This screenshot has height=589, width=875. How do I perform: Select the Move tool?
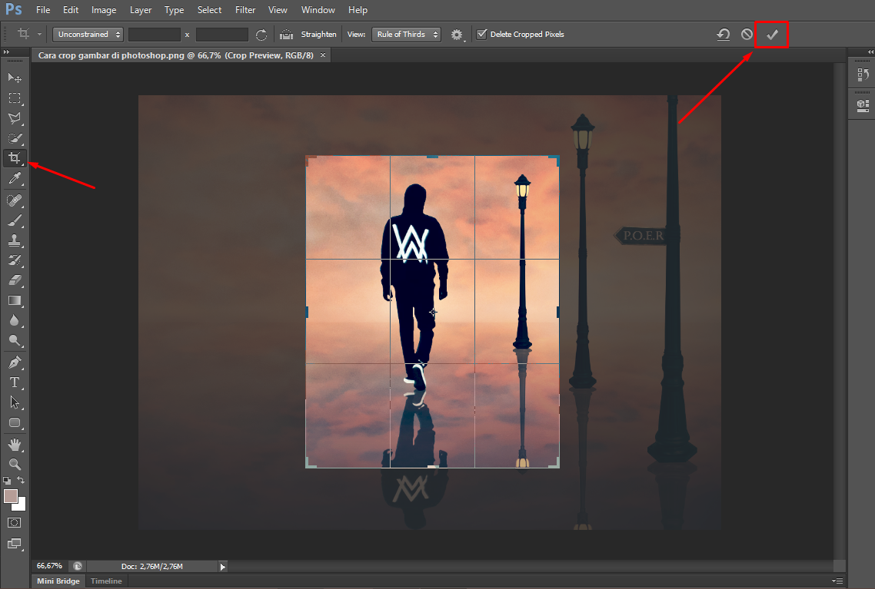[15, 78]
